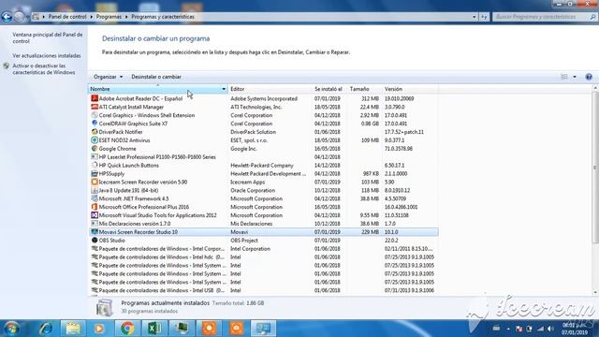
Task: Select Mis Declaraciones versión 1.7.0 row
Action: click(x=264, y=224)
